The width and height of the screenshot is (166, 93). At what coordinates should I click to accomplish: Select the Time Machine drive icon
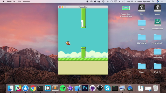click(157, 22)
